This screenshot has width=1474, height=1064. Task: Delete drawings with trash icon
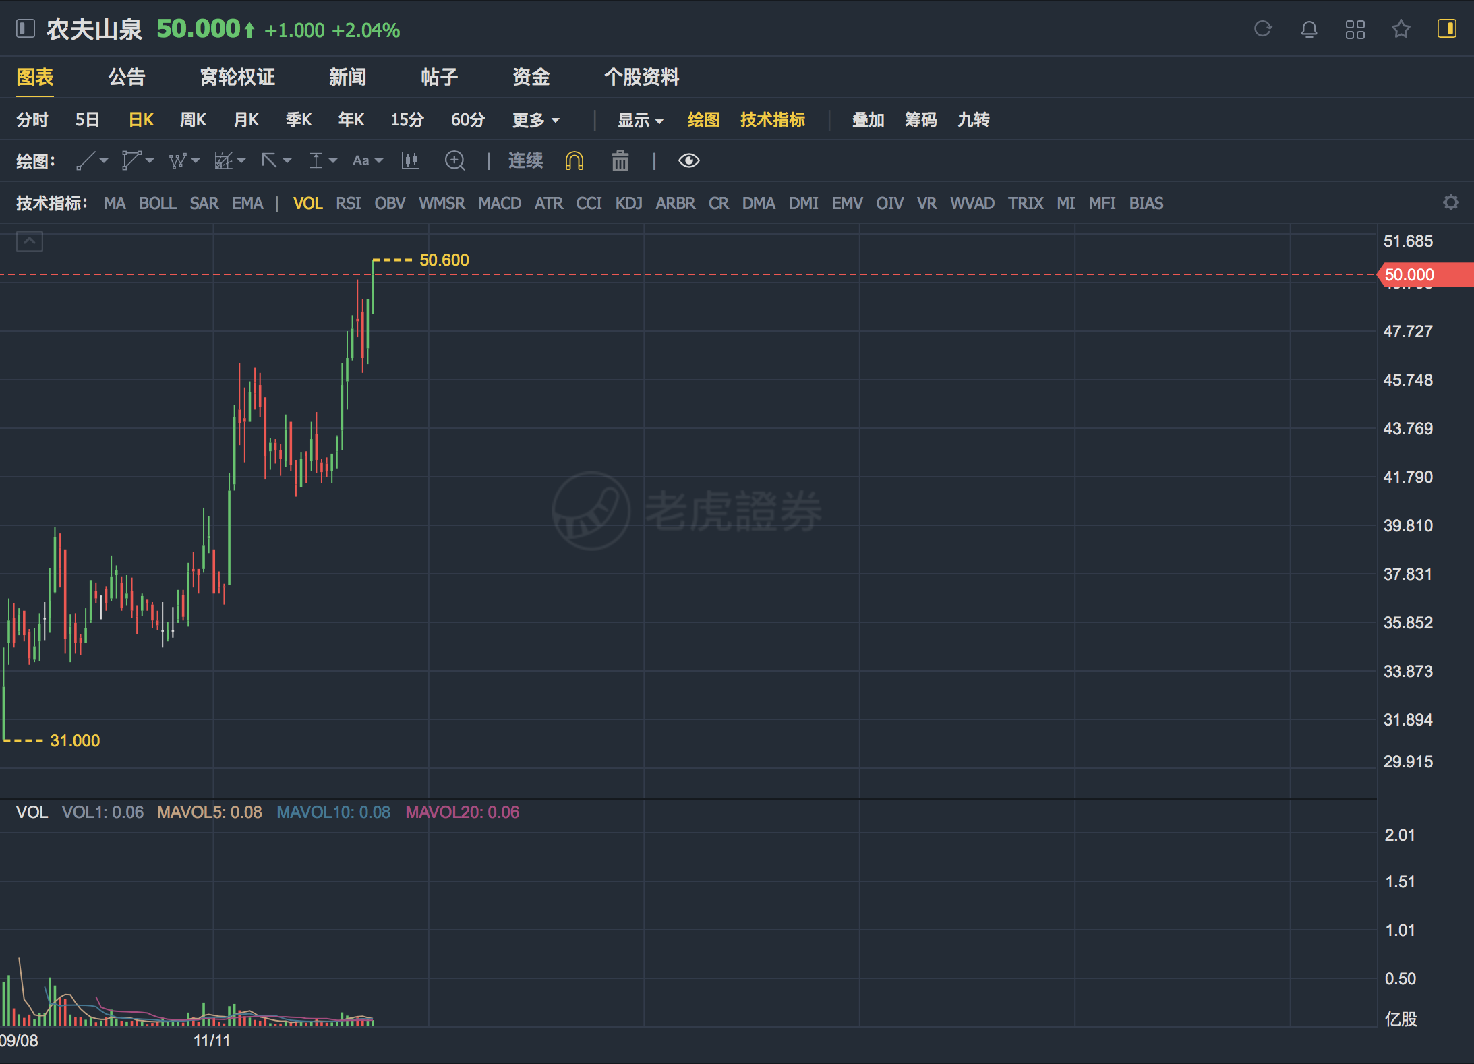(620, 160)
